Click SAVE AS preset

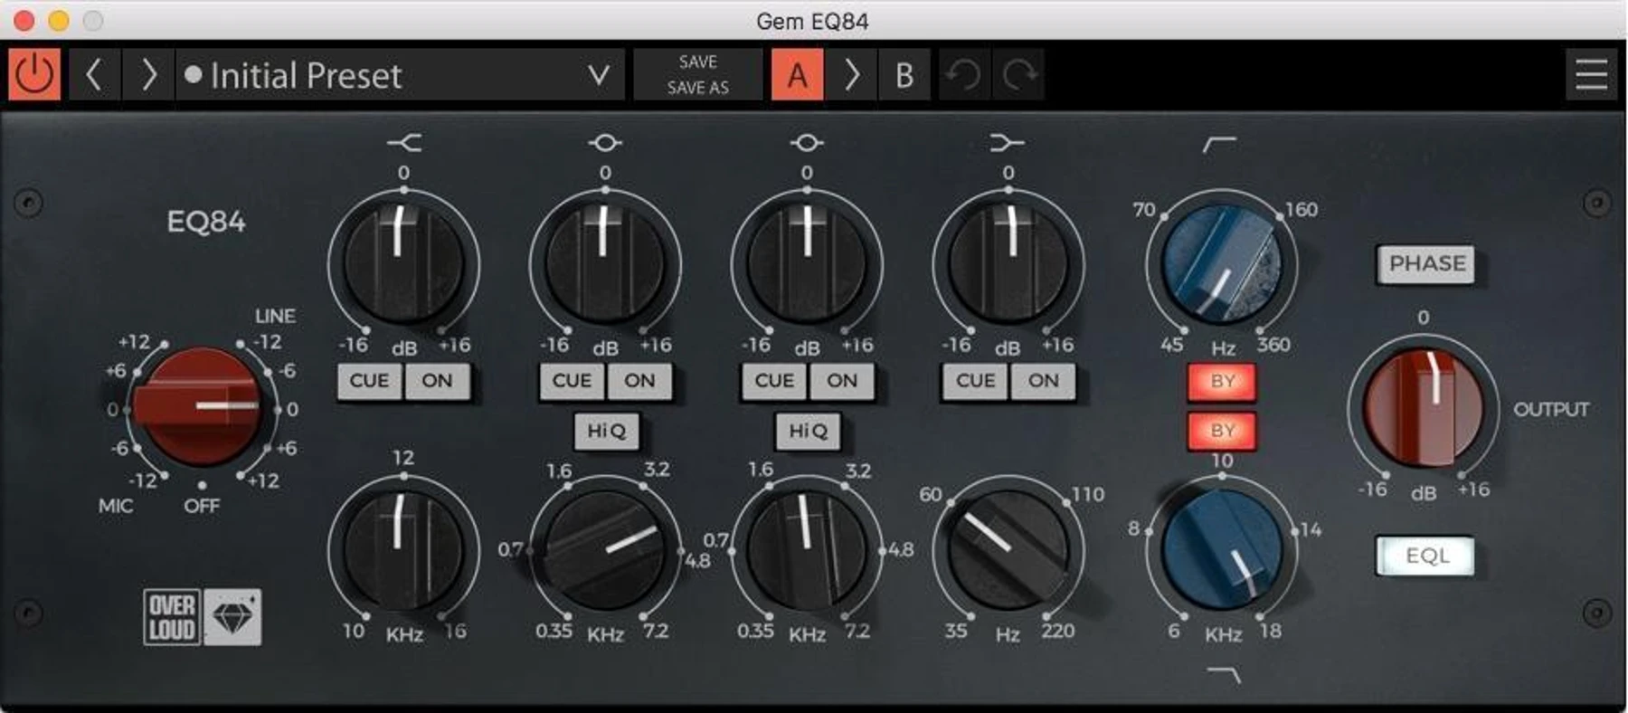[697, 88]
